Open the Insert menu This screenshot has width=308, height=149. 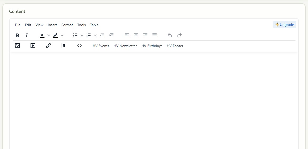pos(52,25)
